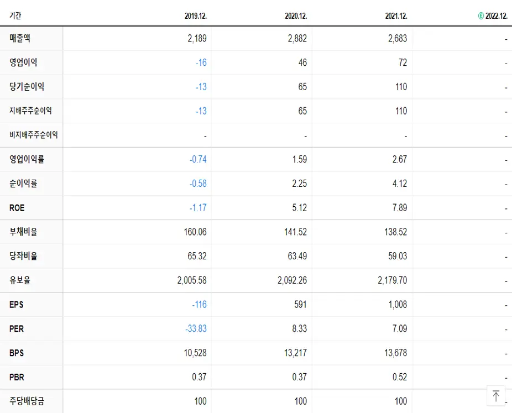Click the 유보율 value 2,179.70
This screenshot has width=512, height=413.
click(x=393, y=280)
